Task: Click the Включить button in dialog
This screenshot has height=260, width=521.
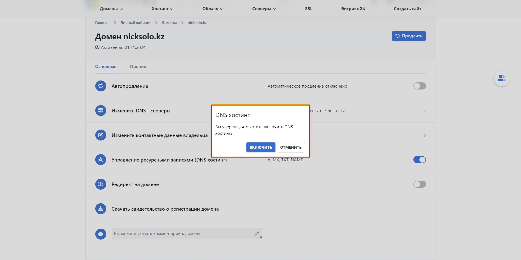Action: point(261,147)
